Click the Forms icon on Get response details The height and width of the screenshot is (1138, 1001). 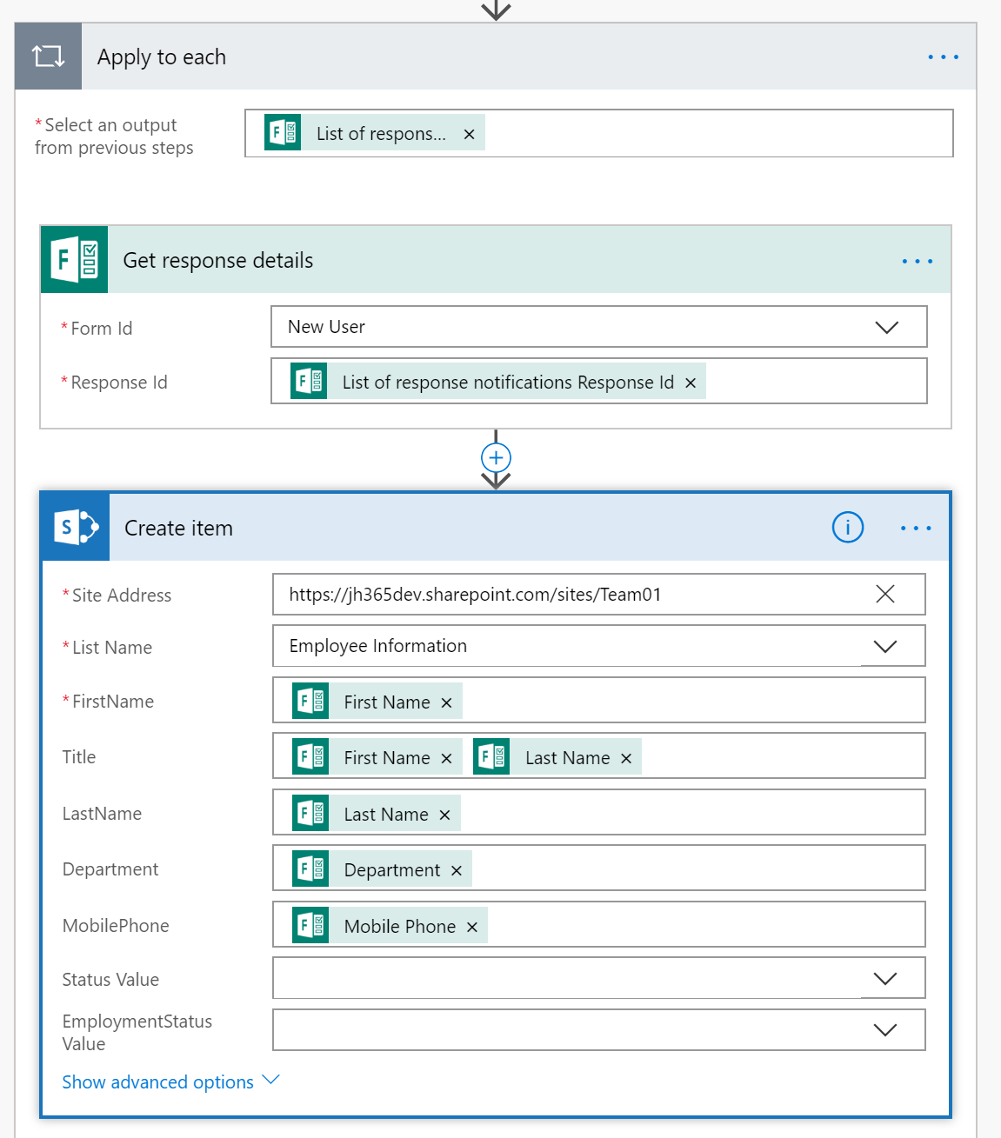pyautogui.click(x=75, y=260)
